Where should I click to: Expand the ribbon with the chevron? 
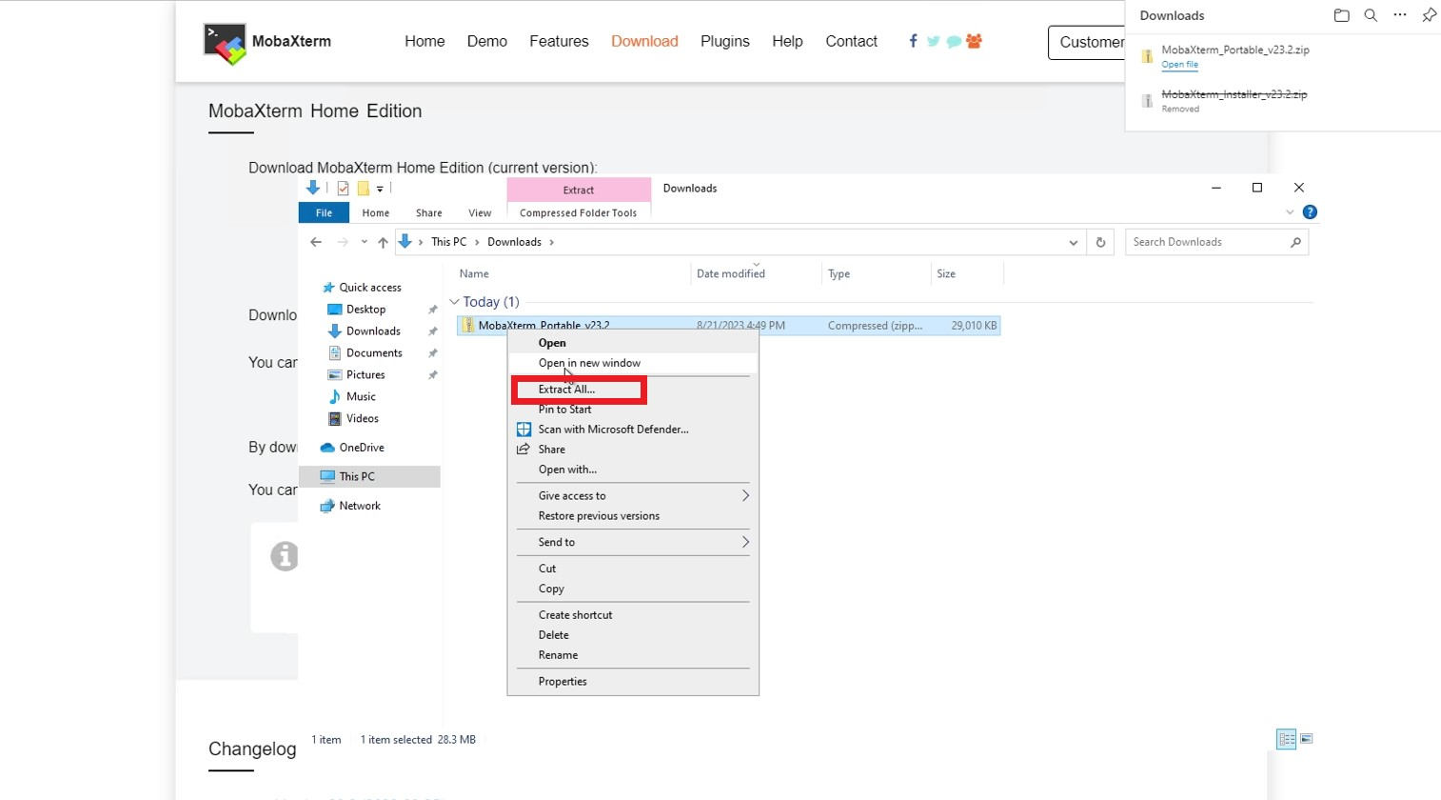[1290, 212]
